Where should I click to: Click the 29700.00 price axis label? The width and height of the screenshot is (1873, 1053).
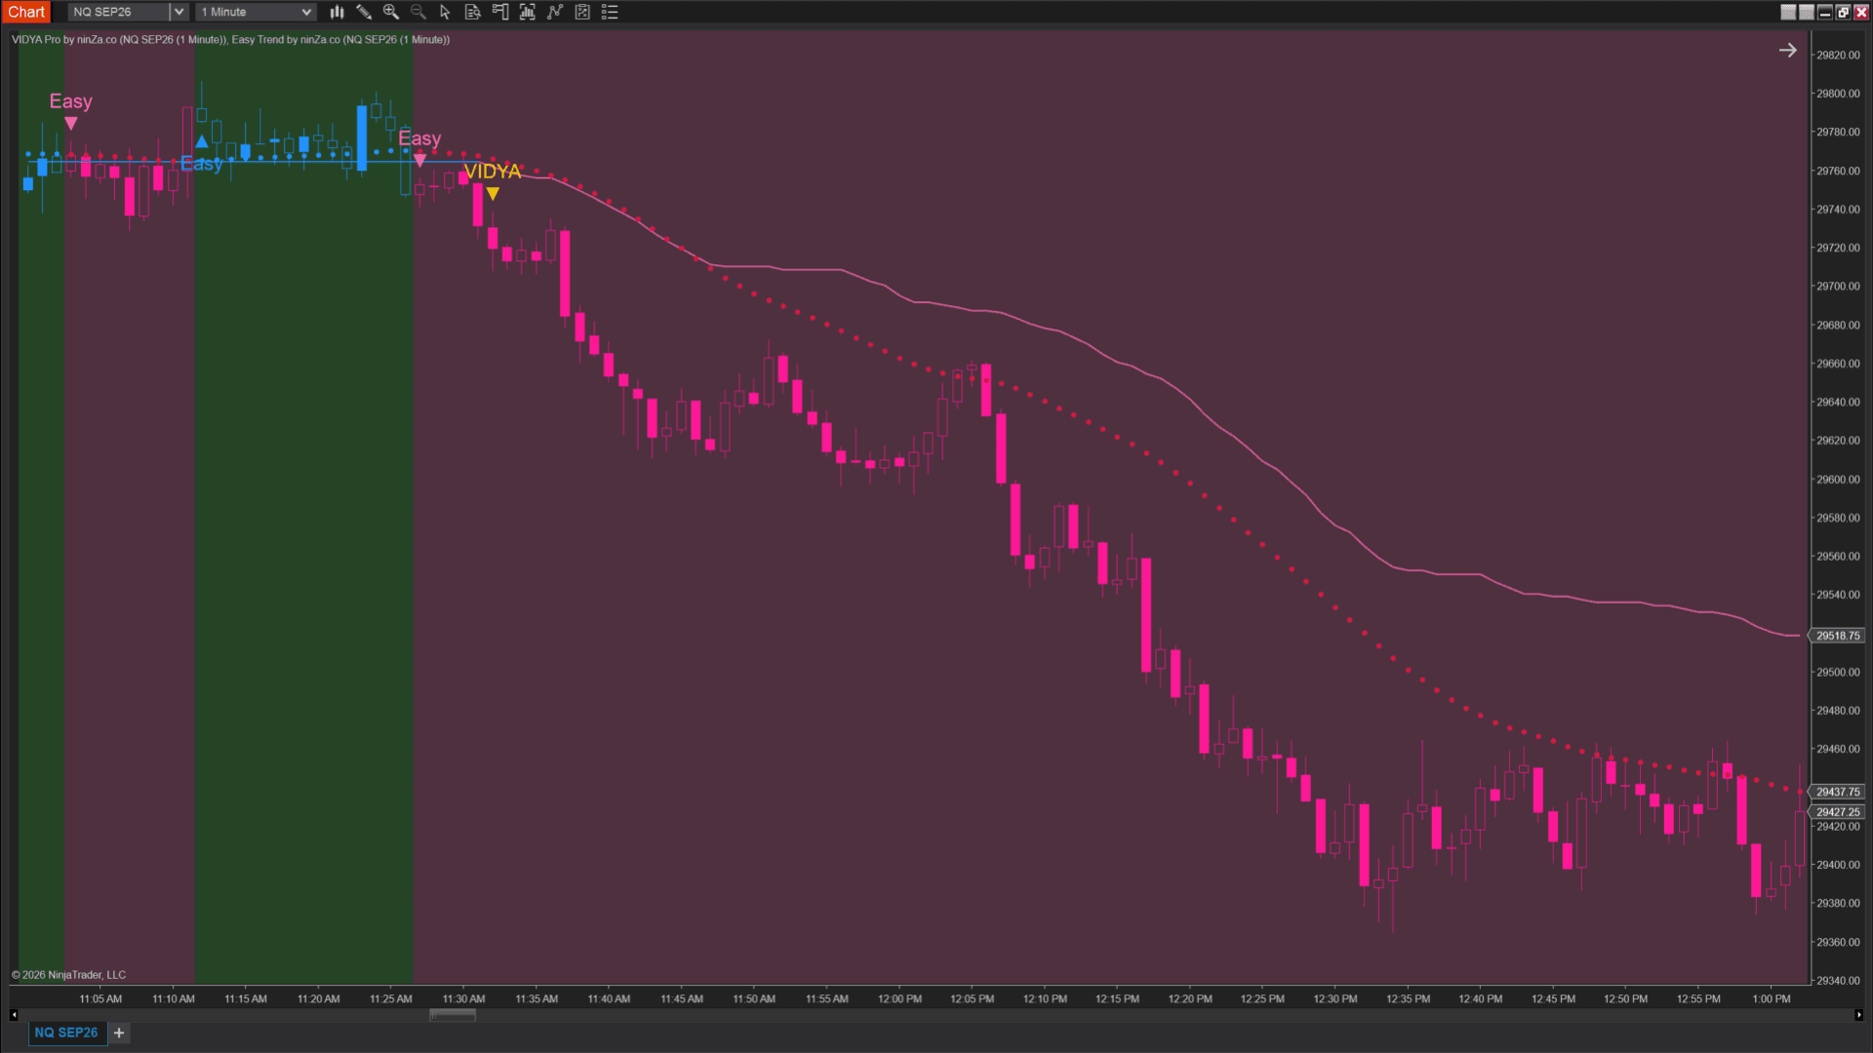coord(1838,287)
